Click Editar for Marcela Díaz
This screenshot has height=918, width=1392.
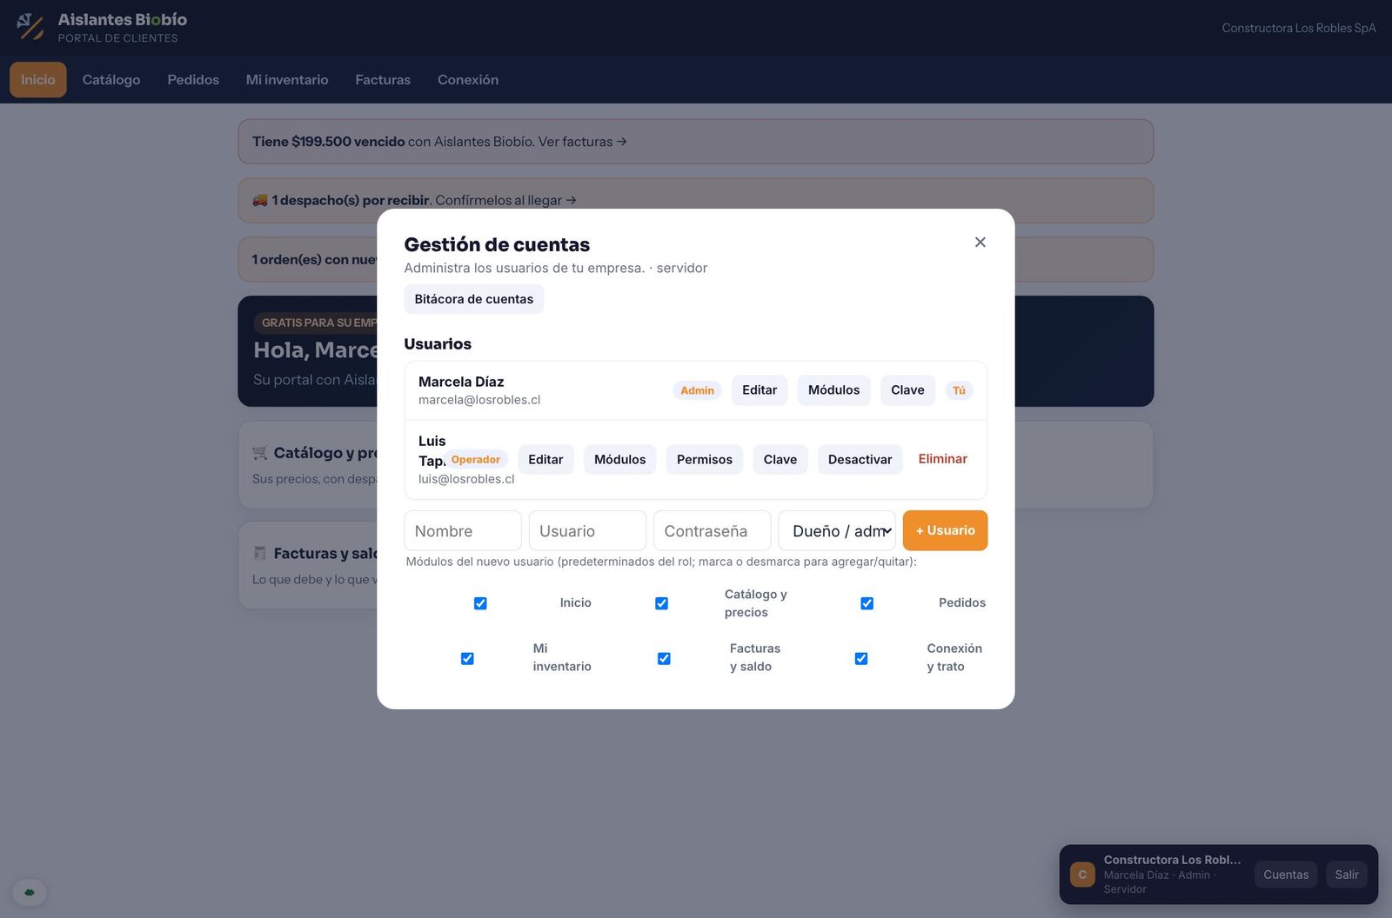[760, 390]
